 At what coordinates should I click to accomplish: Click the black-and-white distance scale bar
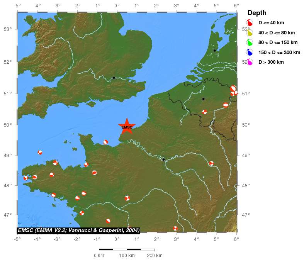click(x=127, y=250)
